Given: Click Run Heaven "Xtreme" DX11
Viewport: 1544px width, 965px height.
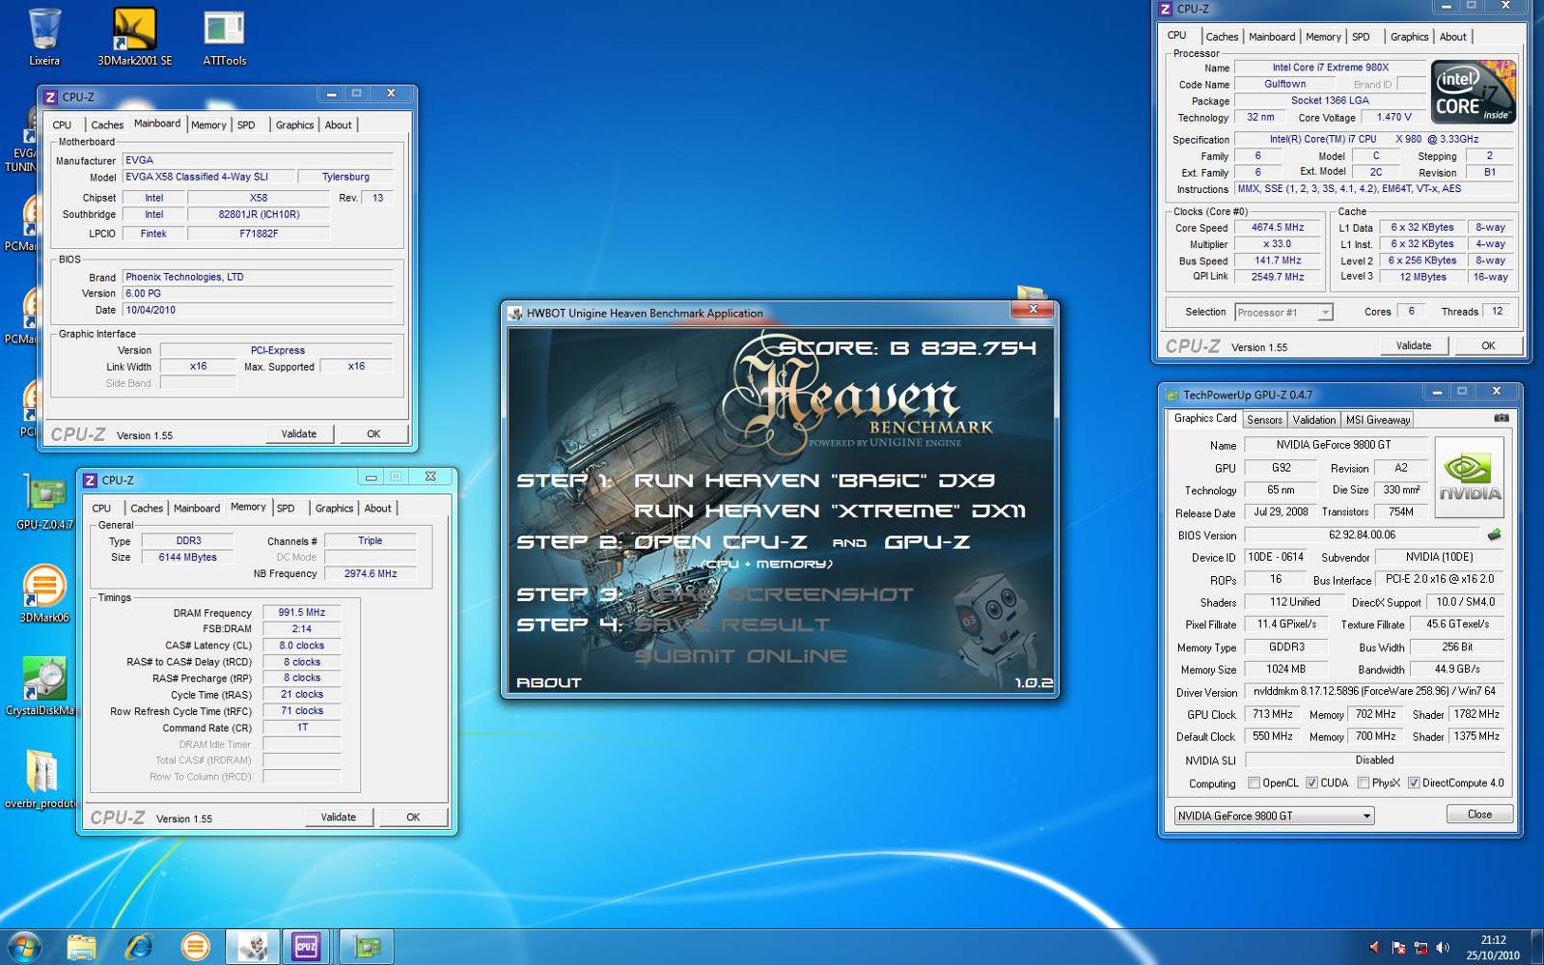Looking at the screenshot, I should 830,511.
